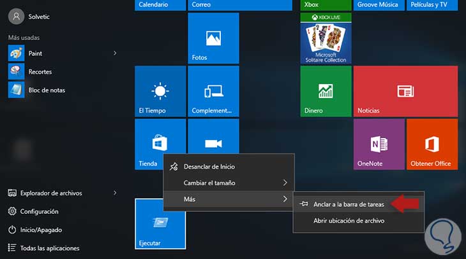This screenshot has width=466, height=259.
Task: Click the Configuración gear icon
Action: [x=12, y=211]
